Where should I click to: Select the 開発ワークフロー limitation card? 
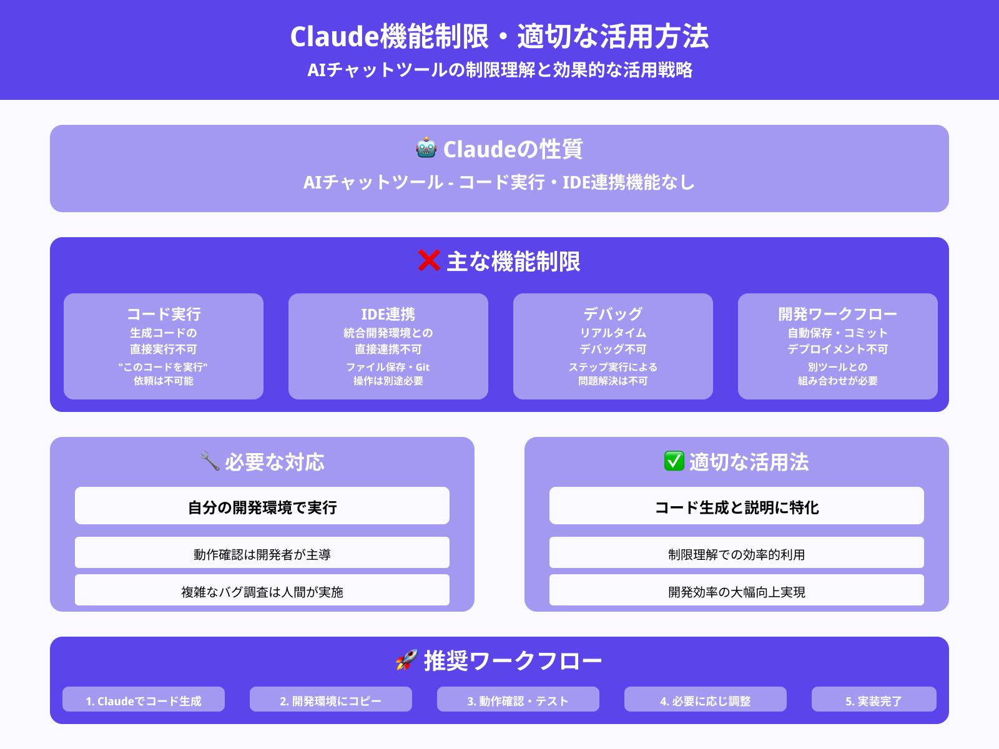838,346
